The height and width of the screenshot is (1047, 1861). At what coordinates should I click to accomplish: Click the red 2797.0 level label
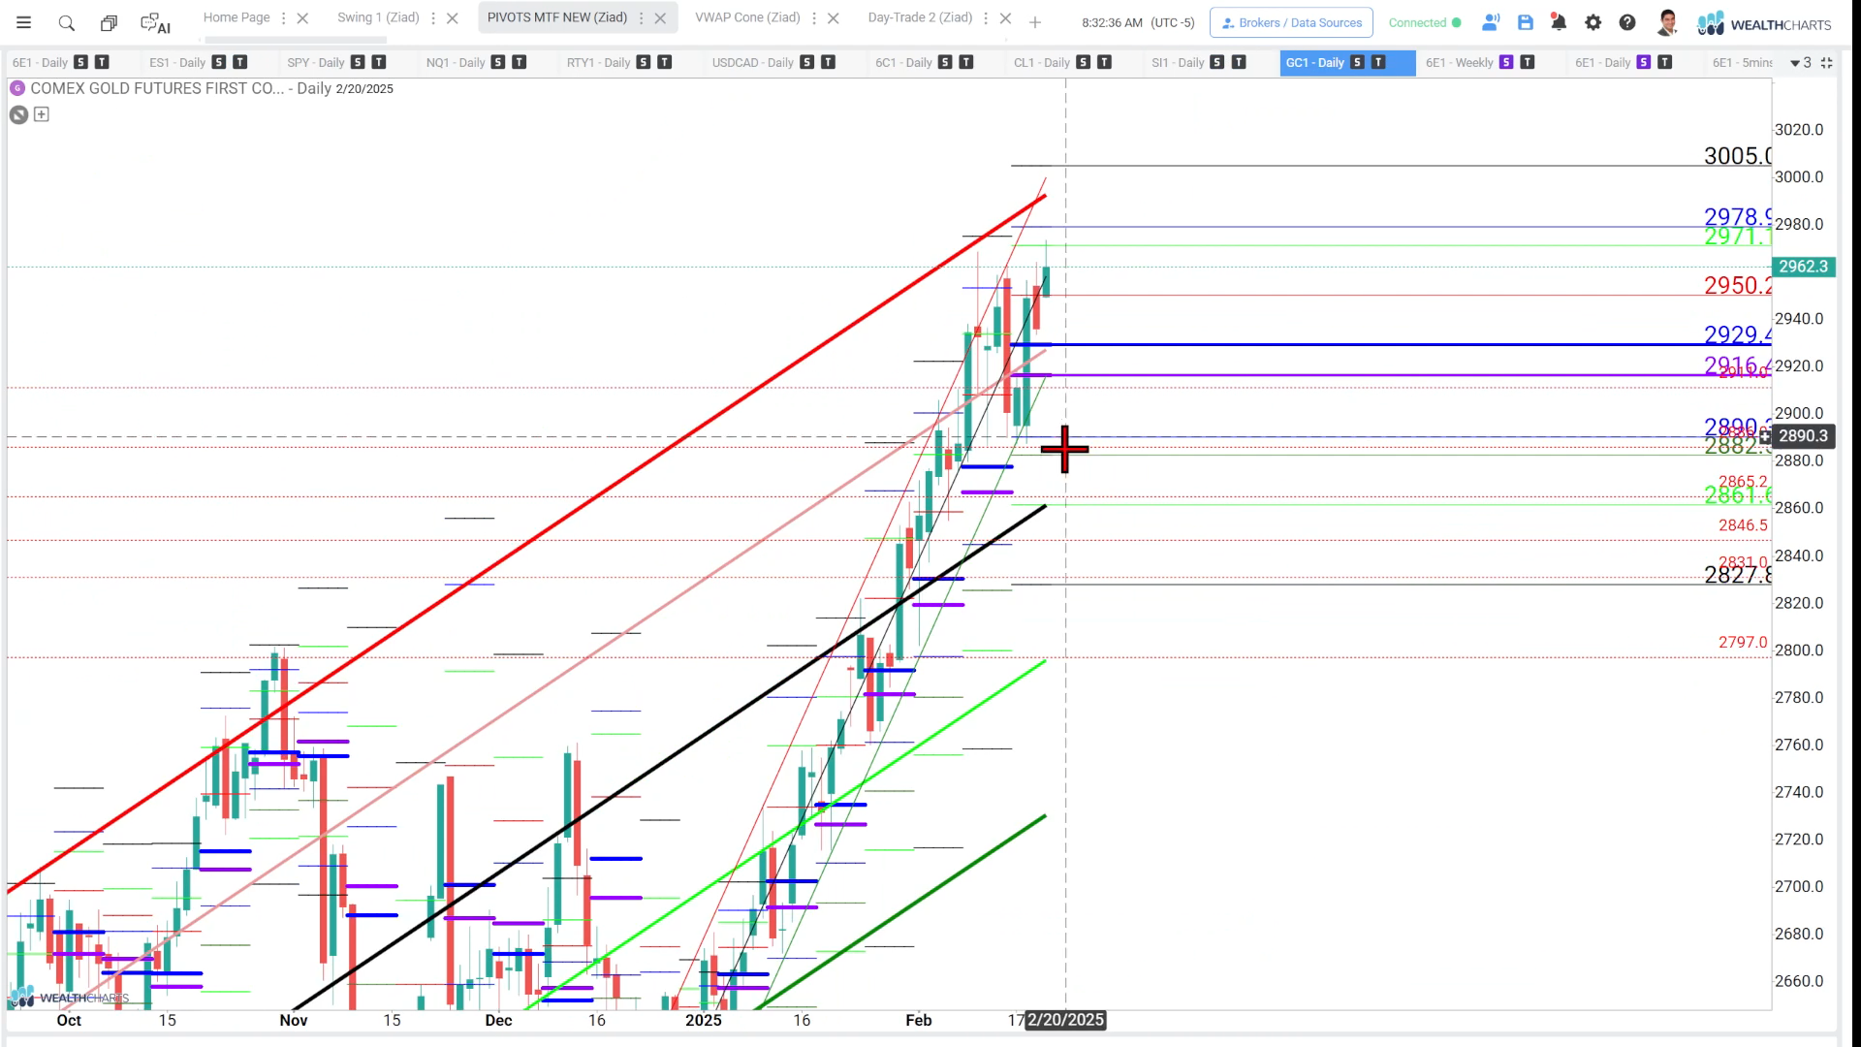[x=1743, y=643]
